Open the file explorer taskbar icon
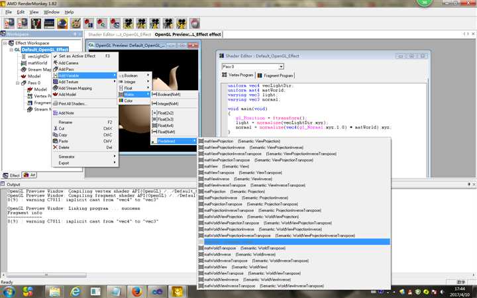Image resolution: width=477 pixels, height=298 pixels. [x=55, y=291]
